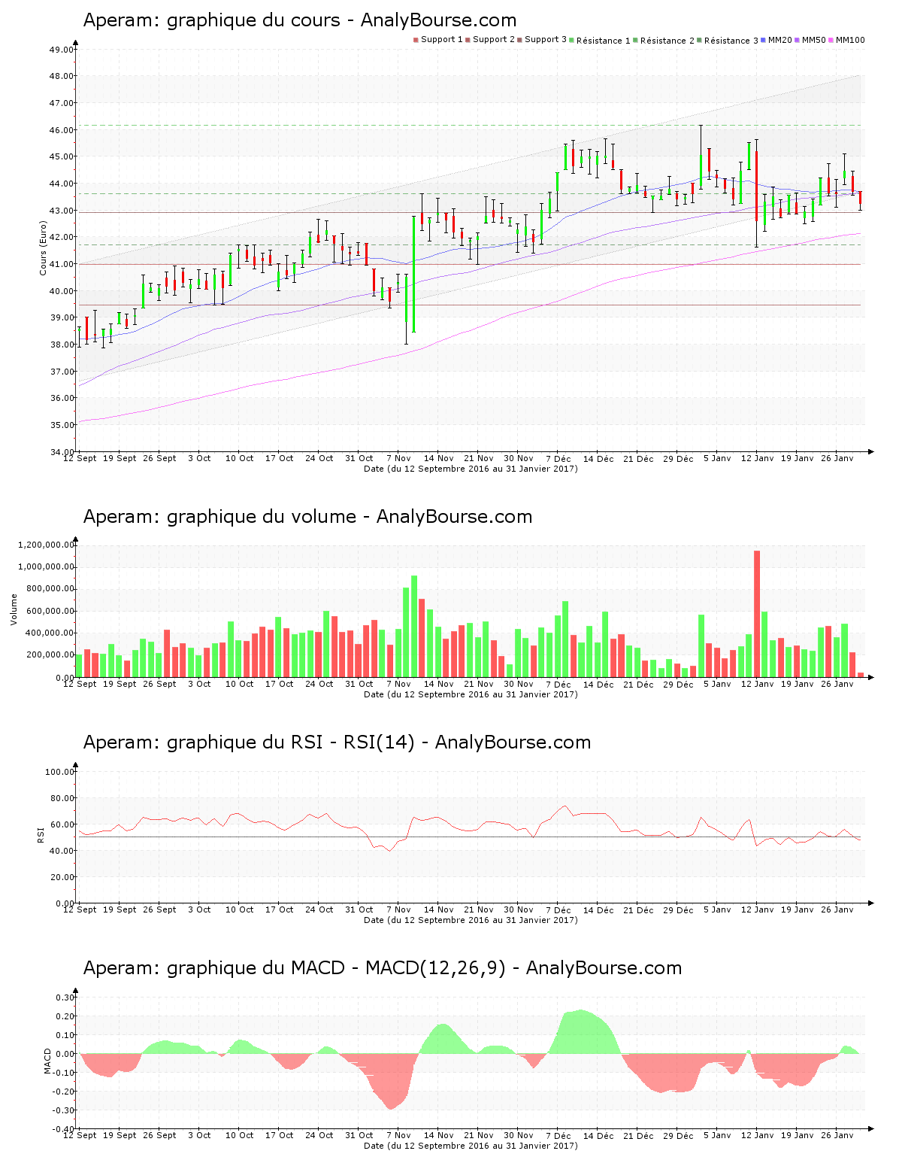Click the tallest red volume bar near 12 Janv

coord(757,614)
